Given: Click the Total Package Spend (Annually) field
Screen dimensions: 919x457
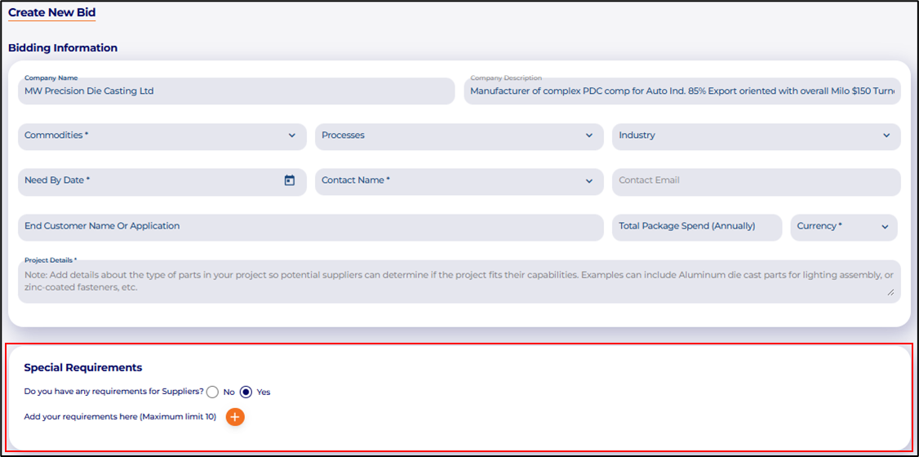Looking at the screenshot, I should pos(696,227).
